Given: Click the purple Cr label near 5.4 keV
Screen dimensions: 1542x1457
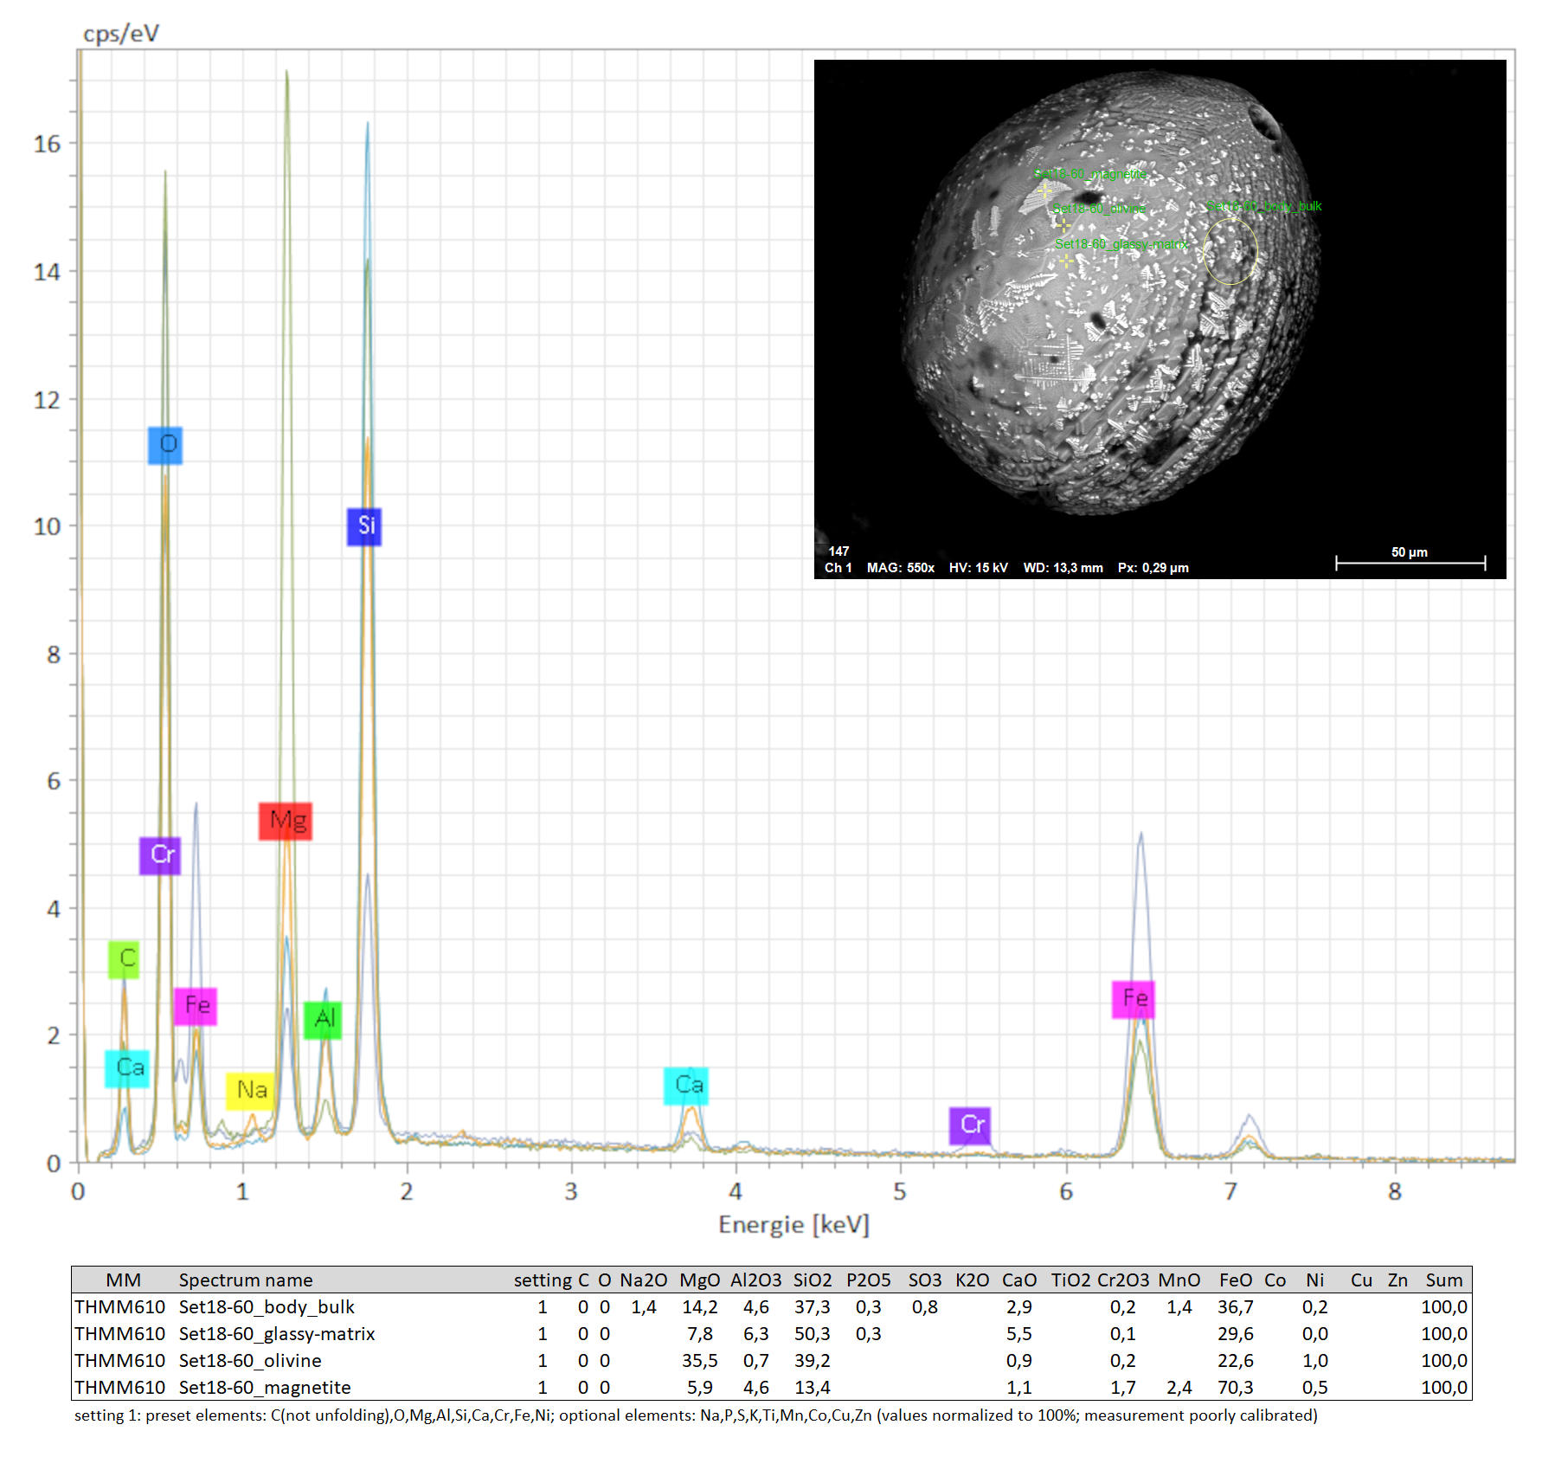Looking at the screenshot, I should click(x=970, y=1125).
